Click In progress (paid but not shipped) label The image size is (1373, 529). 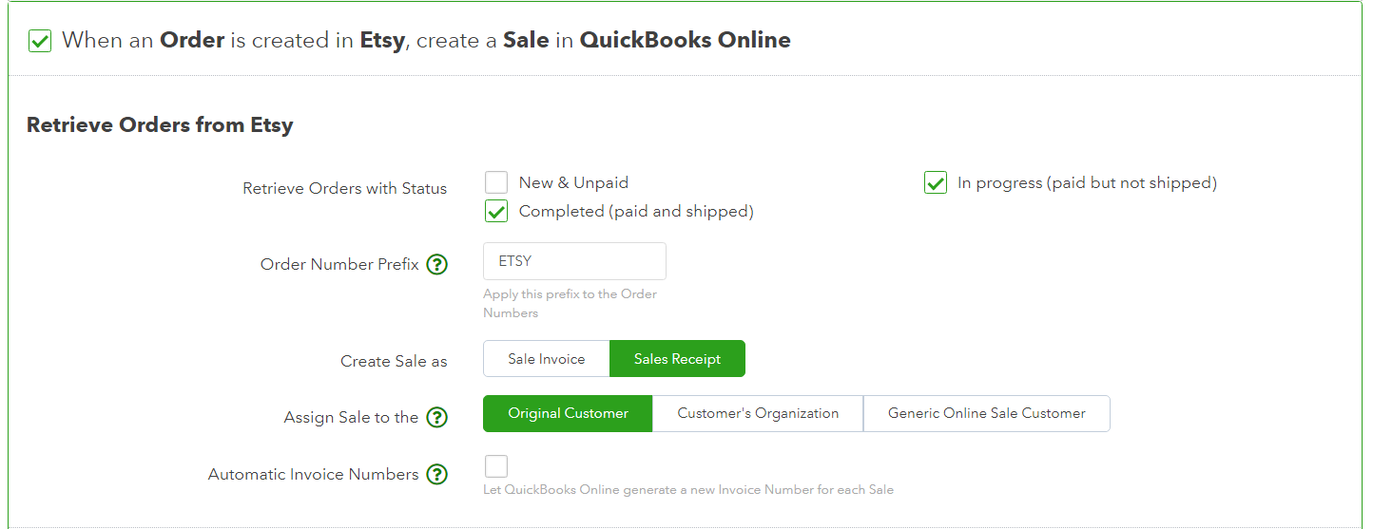pyautogui.click(x=1087, y=182)
